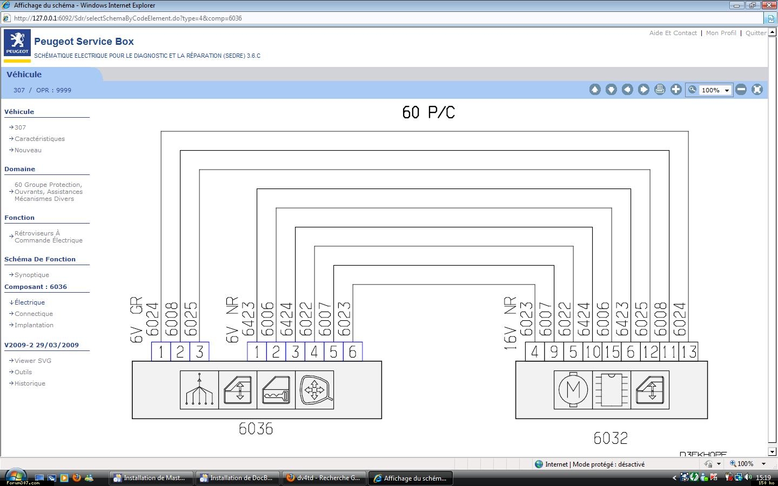Switch to Installation de DocB... taskbar window
The image size is (778, 486).
(x=237, y=478)
